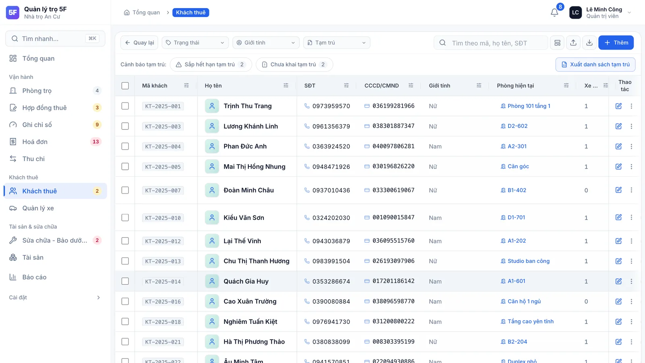This screenshot has width=645, height=363.
Task: Select checkbox for KT-2025-014
Action: (x=125, y=281)
